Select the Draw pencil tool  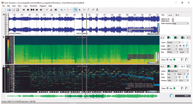point(88,10)
